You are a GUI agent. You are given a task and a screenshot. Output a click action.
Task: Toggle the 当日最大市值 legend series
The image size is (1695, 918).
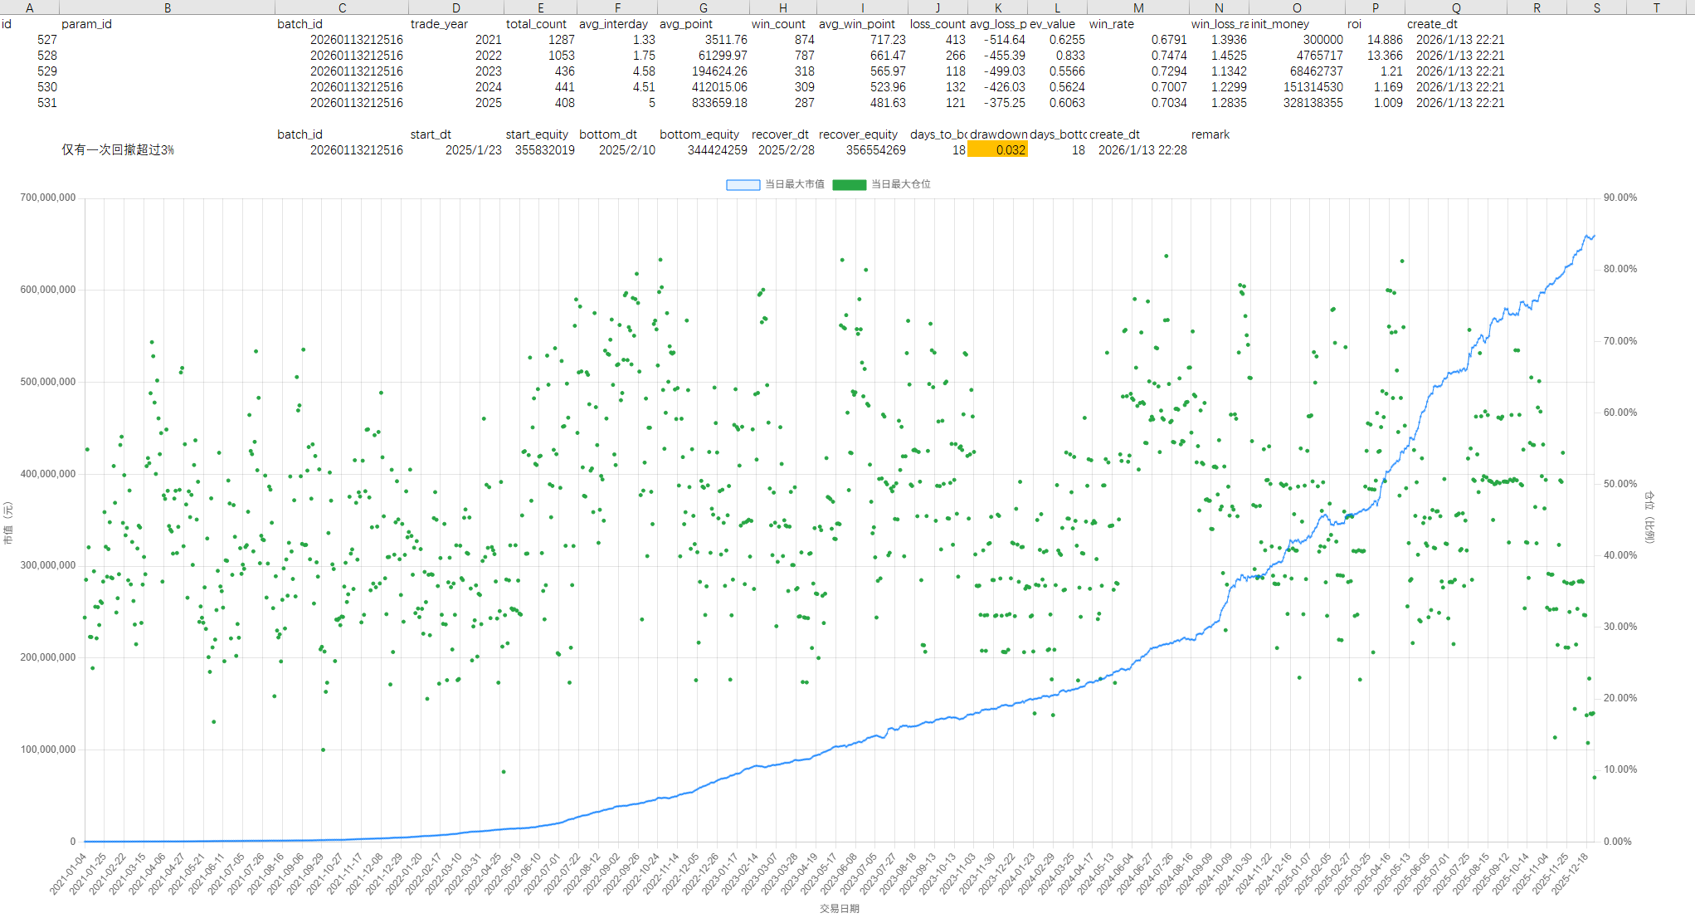pos(794,184)
